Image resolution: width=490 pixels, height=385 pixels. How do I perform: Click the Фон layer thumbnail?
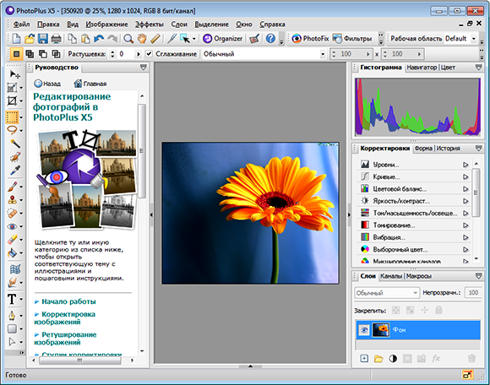381,330
